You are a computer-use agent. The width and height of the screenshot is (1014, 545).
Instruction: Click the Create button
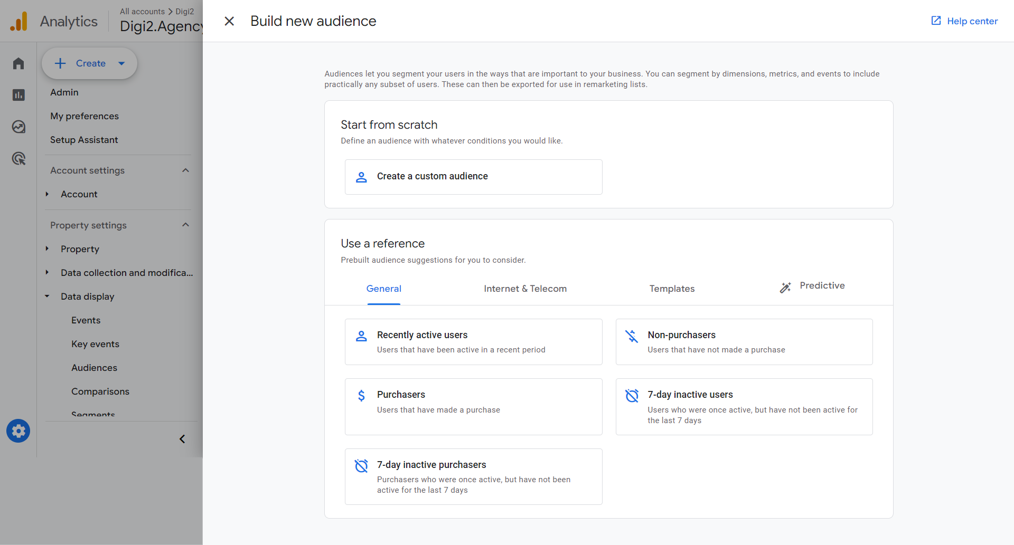click(89, 63)
